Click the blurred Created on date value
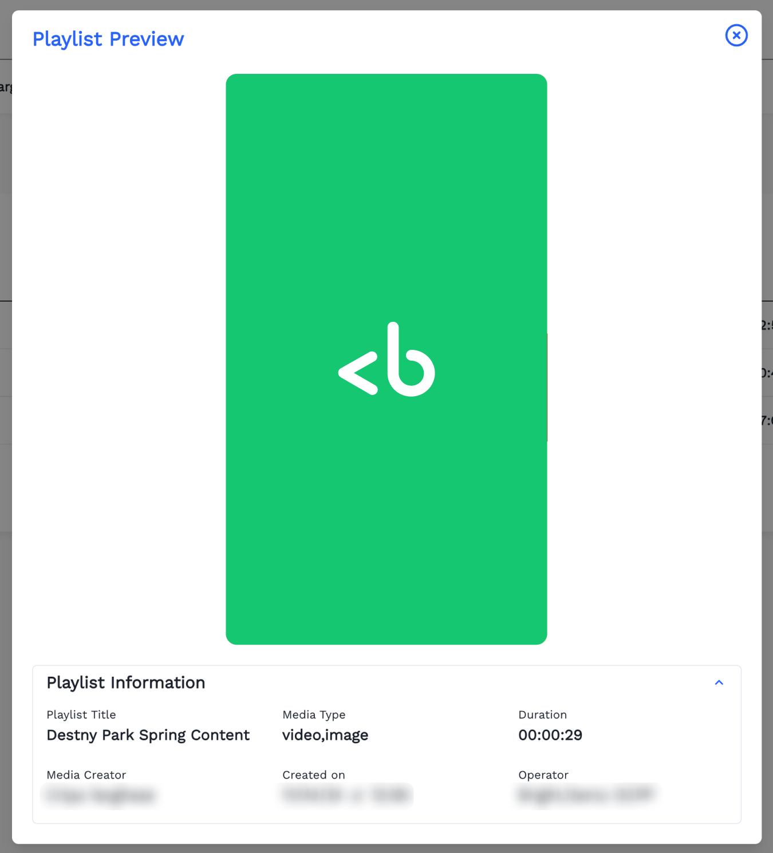Image resolution: width=773 pixels, height=853 pixels. tap(346, 795)
